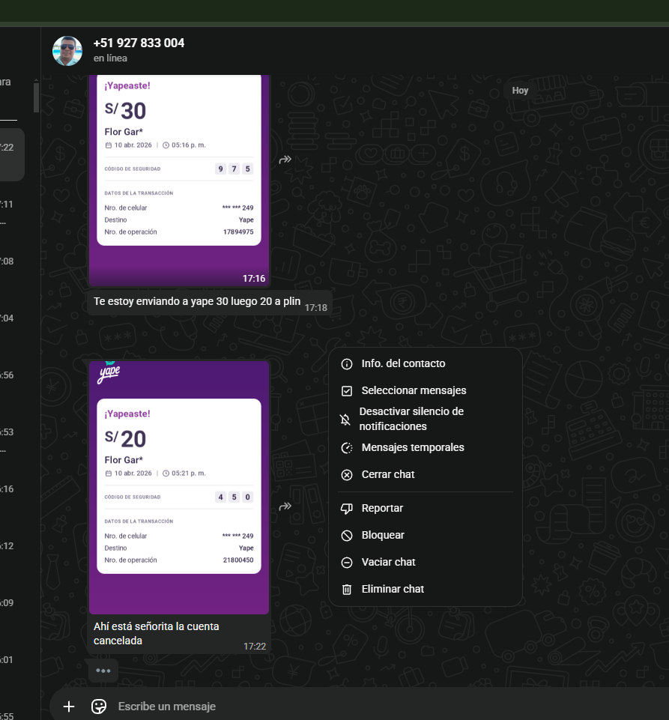This screenshot has height=720, width=669.
Task: Click the Reportar thumbs-down icon
Action: (346, 509)
